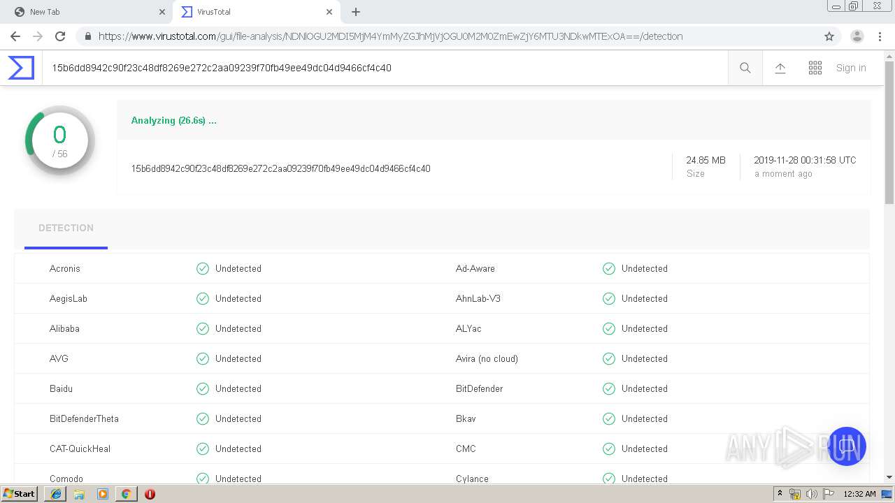This screenshot has height=503, width=895.
Task: Click BitDefender undetected checkmark icon
Action: coord(609,388)
